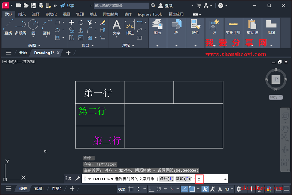Image resolution: width=292 pixels, height=195 pixels.
Task: Select the Stretch tool
Action: coord(72,38)
